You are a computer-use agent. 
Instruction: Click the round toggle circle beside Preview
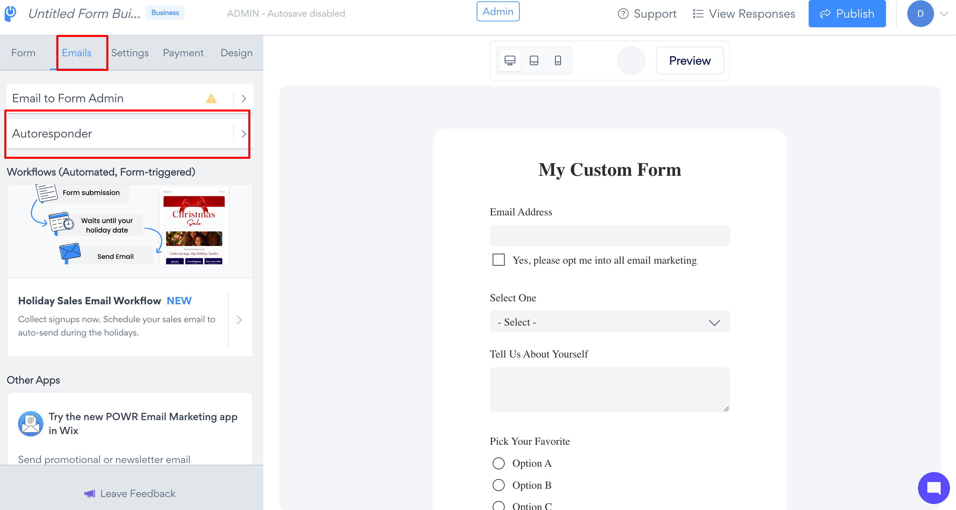click(x=631, y=60)
